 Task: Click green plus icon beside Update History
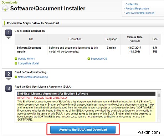[x=16, y=59]
